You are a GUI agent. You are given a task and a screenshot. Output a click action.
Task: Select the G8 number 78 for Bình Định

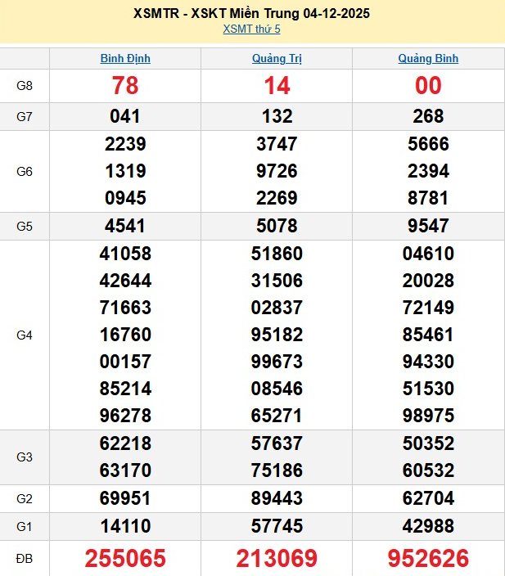[125, 85]
